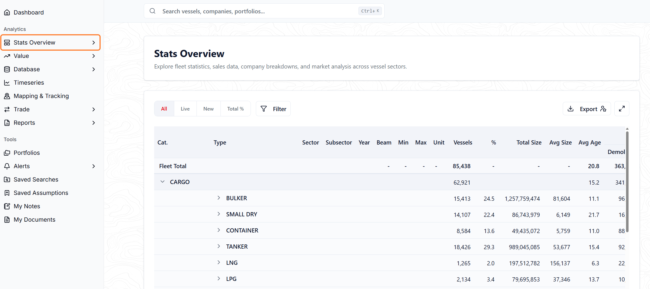Expand the BULKER type row
The image size is (650, 289).
pos(219,198)
